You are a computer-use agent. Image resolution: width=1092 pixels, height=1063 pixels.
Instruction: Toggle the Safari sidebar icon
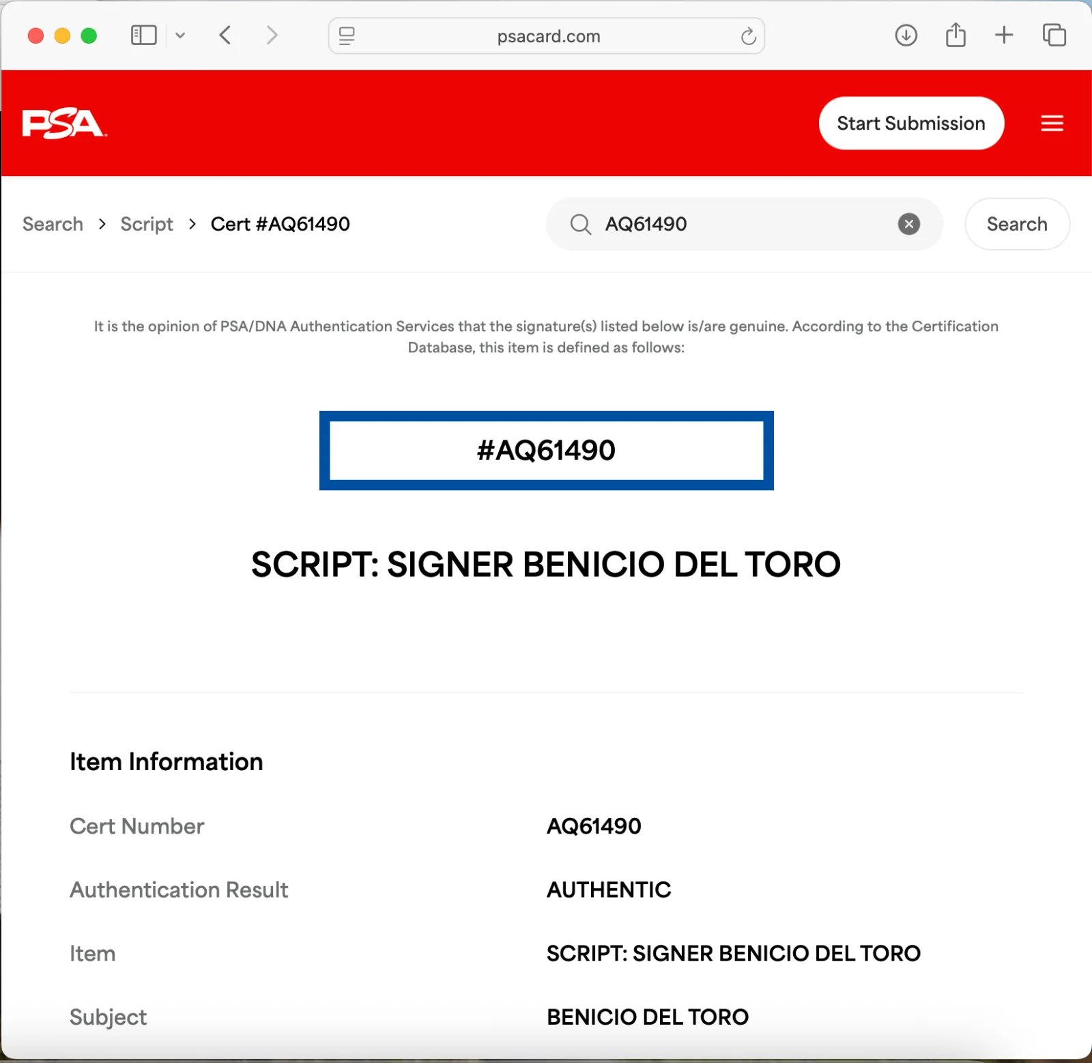143,35
